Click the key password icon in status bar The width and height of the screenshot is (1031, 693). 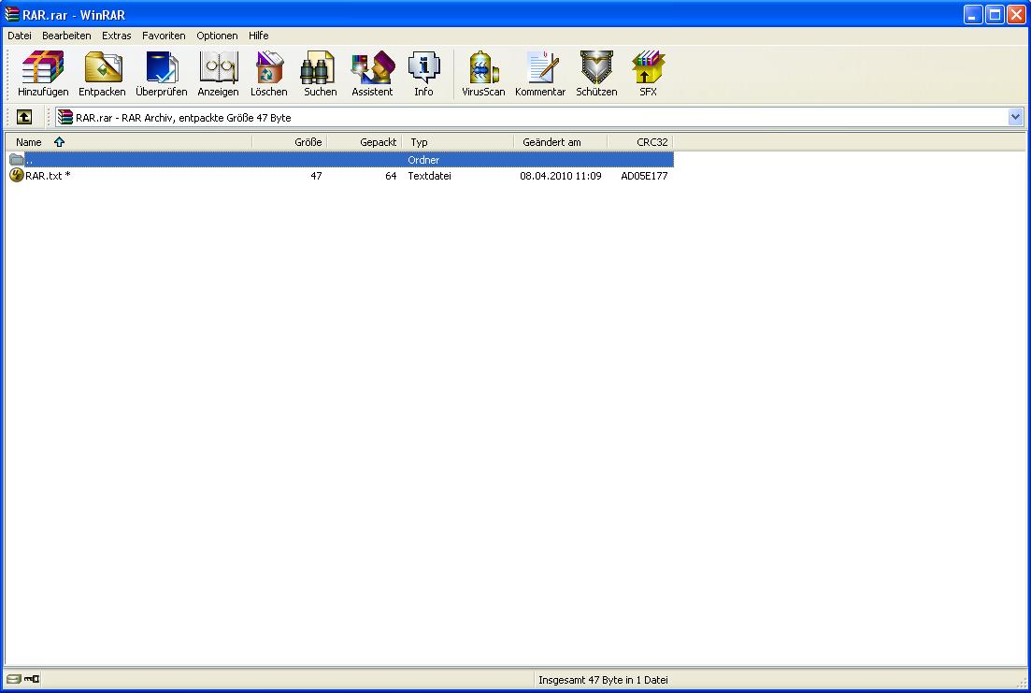tap(33, 680)
